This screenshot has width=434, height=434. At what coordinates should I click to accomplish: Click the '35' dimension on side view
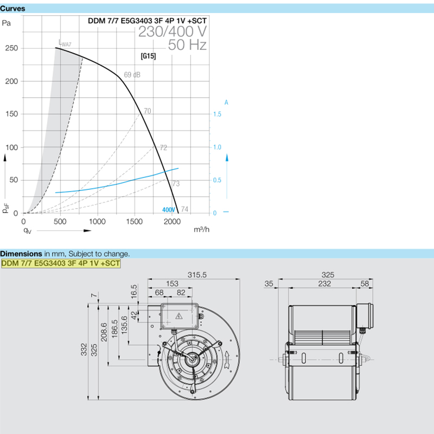269,284
